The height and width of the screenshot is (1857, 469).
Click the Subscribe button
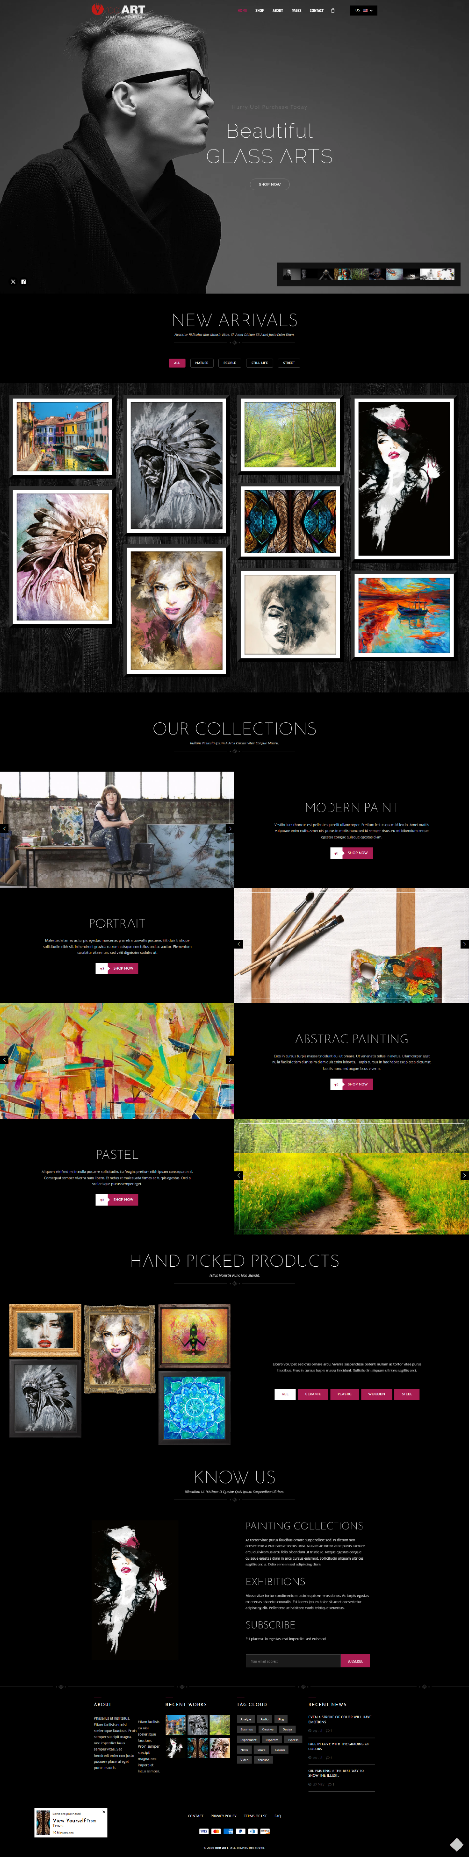(x=355, y=1661)
